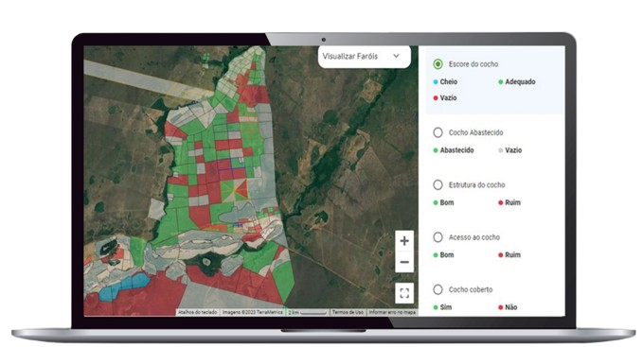Viewport: 643px width, 347px height.
Task: Click the Visualizar Faróis chevron arrow
Action: (x=396, y=56)
